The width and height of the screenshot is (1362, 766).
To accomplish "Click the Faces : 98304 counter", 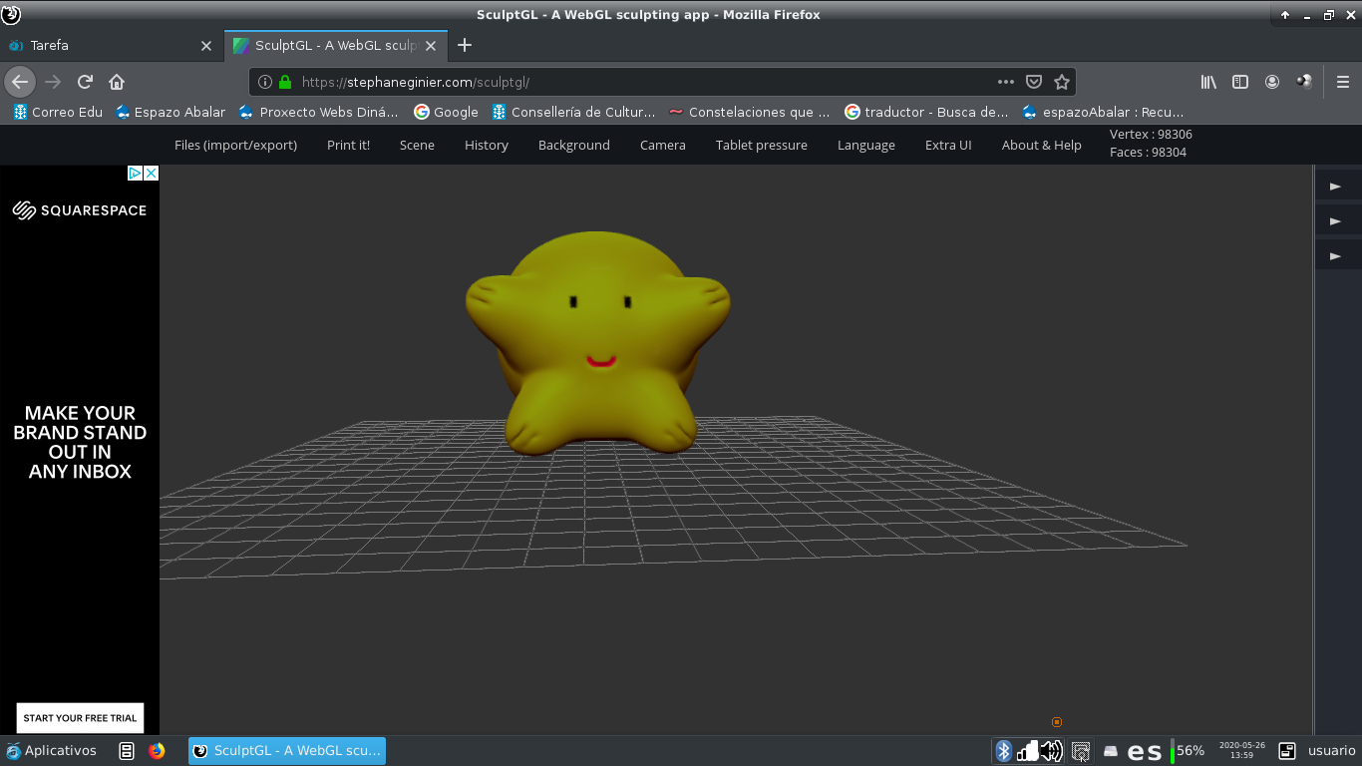I will coord(1148,153).
